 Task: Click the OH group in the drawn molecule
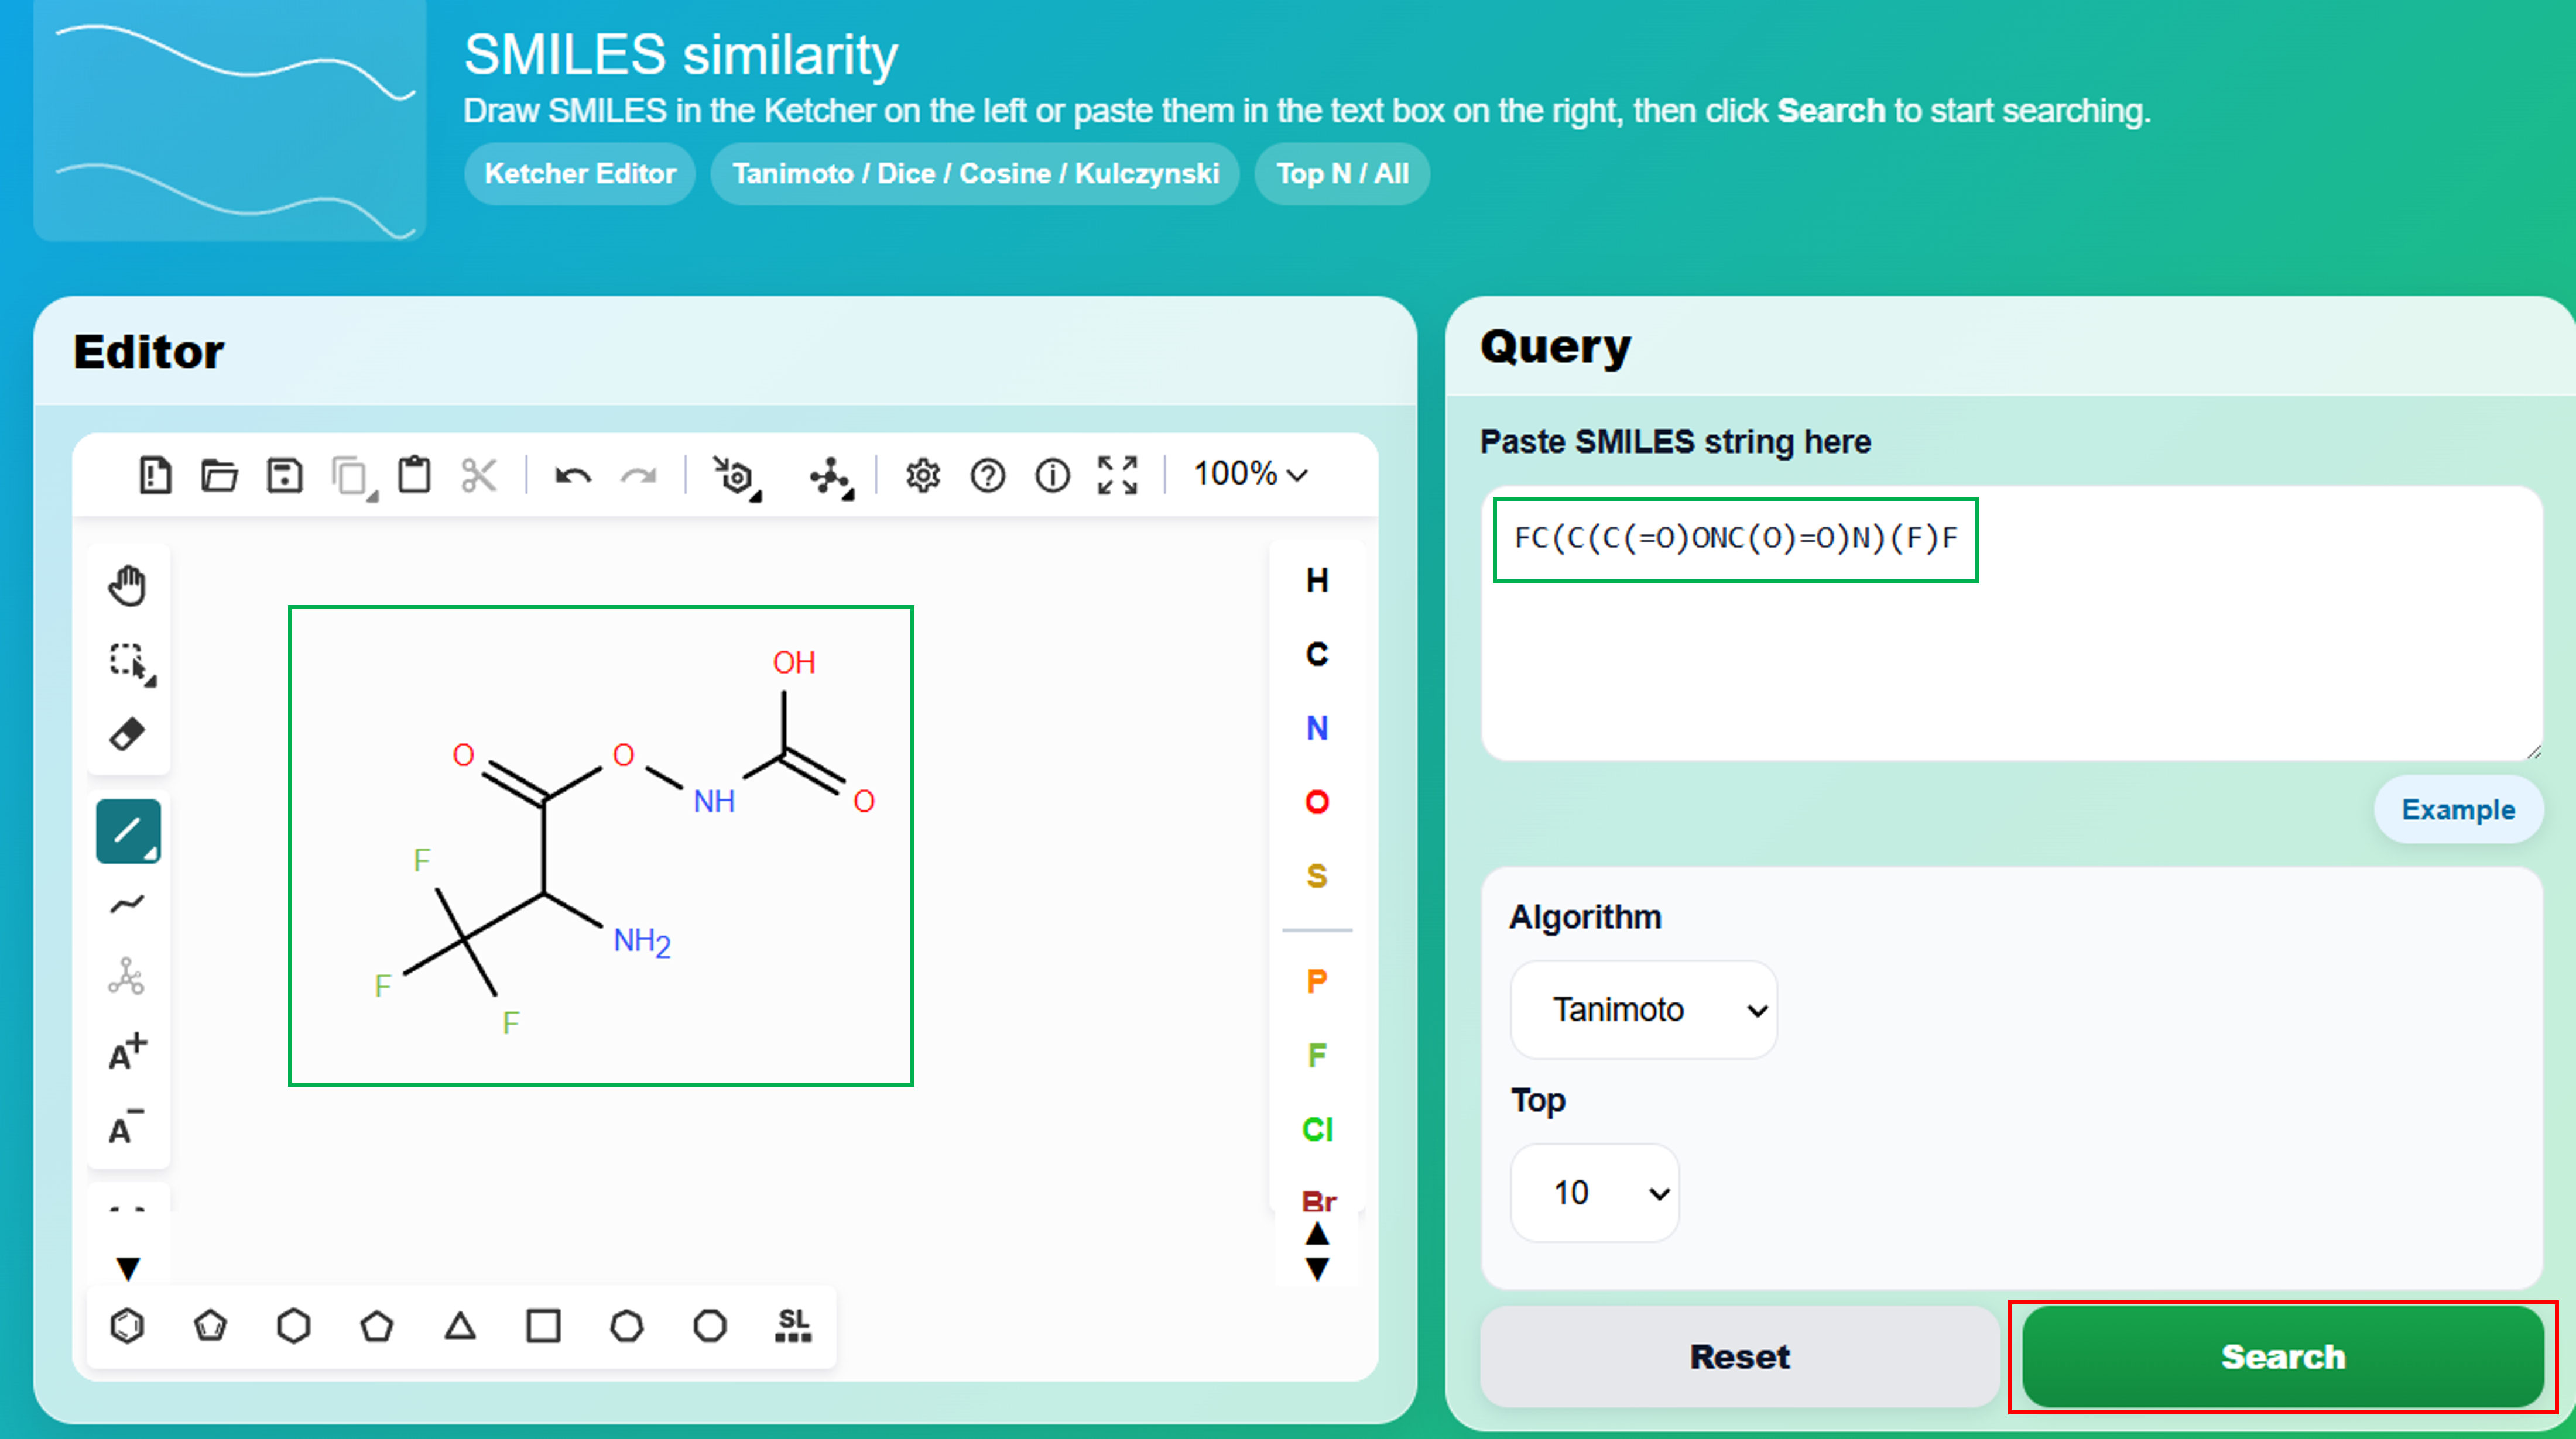(x=794, y=662)
